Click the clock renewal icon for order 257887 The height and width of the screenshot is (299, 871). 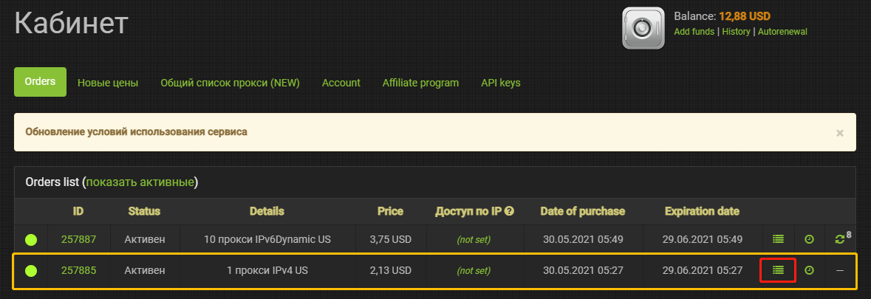click(x=810, y=239)
